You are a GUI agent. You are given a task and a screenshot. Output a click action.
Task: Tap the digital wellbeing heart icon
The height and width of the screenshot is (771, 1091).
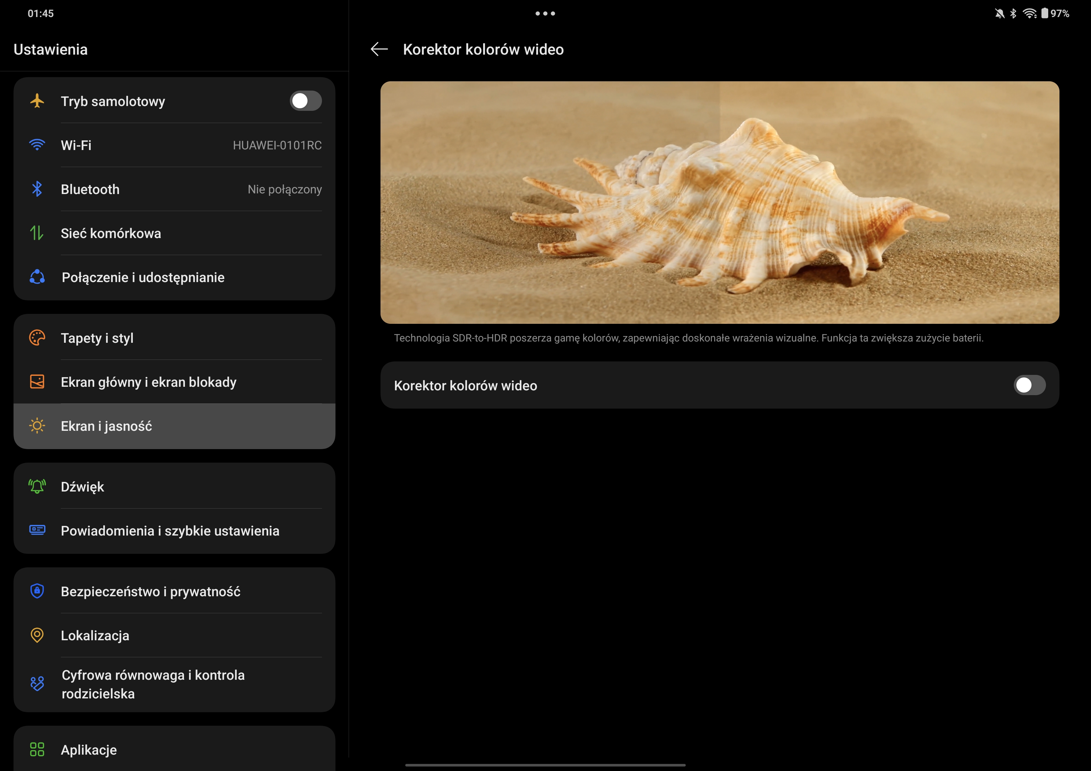(37, 684)
